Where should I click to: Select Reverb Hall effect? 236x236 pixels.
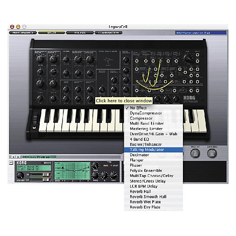pyautogui.click(x=153, y=192)
